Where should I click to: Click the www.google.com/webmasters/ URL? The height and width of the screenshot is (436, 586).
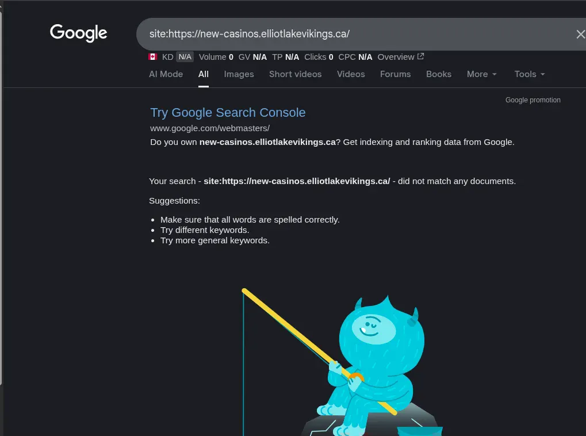pyautogui.click(x=210, y=128)
